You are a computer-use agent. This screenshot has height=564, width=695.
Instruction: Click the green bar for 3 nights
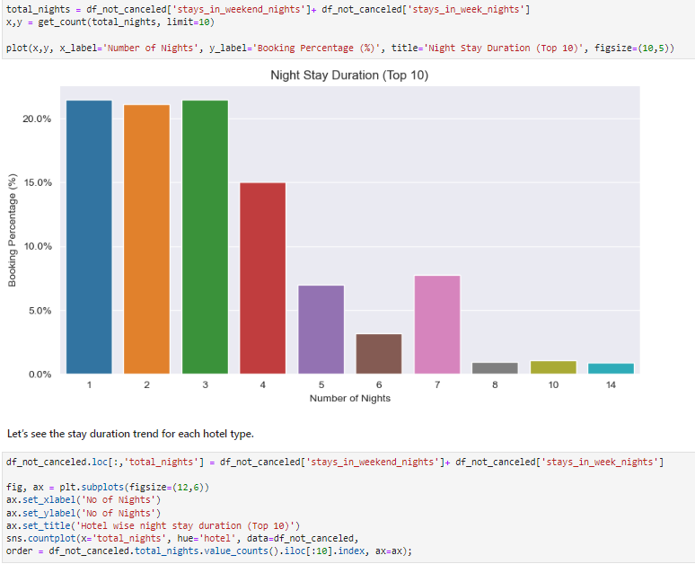click(x=205, y=237)
